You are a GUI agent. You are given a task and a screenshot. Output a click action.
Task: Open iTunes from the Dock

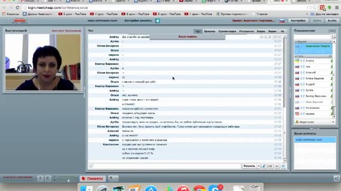[183, 188]
